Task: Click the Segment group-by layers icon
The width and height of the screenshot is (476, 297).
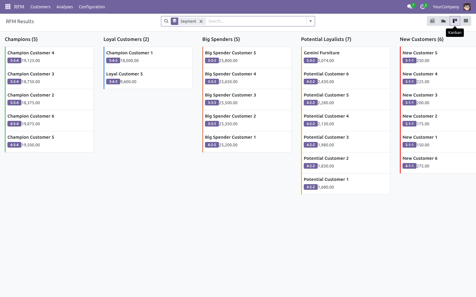Action: [x=175, y=21]
